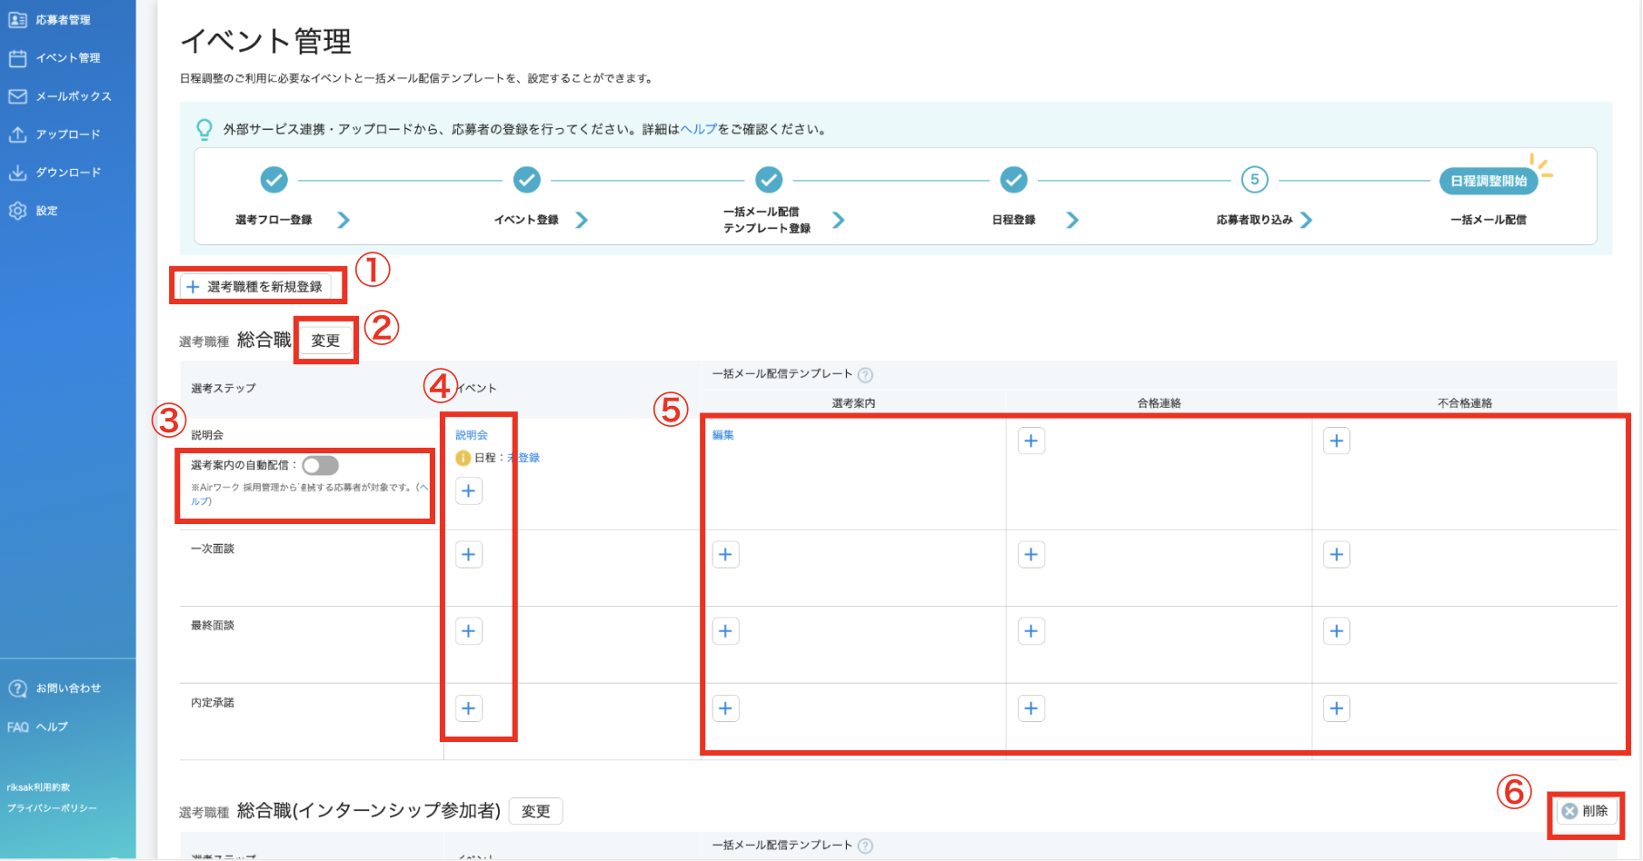Click the 削除 button
The image size is (1643, 861).
click(1586, 811)
